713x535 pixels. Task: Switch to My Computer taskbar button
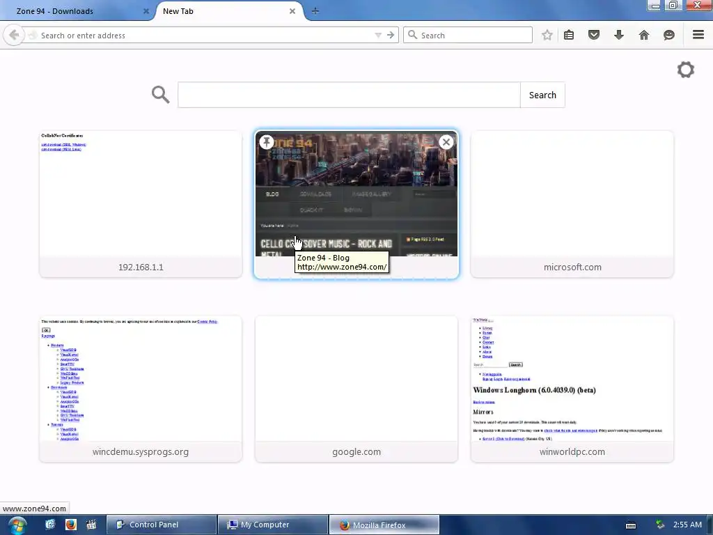click(x=273, y=525)
